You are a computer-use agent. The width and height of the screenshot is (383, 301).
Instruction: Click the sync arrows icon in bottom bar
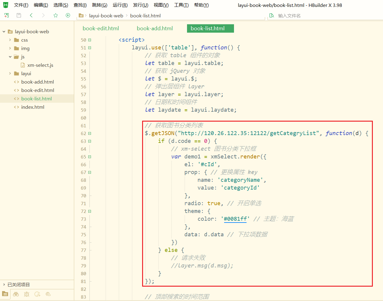tap(37, 294)
